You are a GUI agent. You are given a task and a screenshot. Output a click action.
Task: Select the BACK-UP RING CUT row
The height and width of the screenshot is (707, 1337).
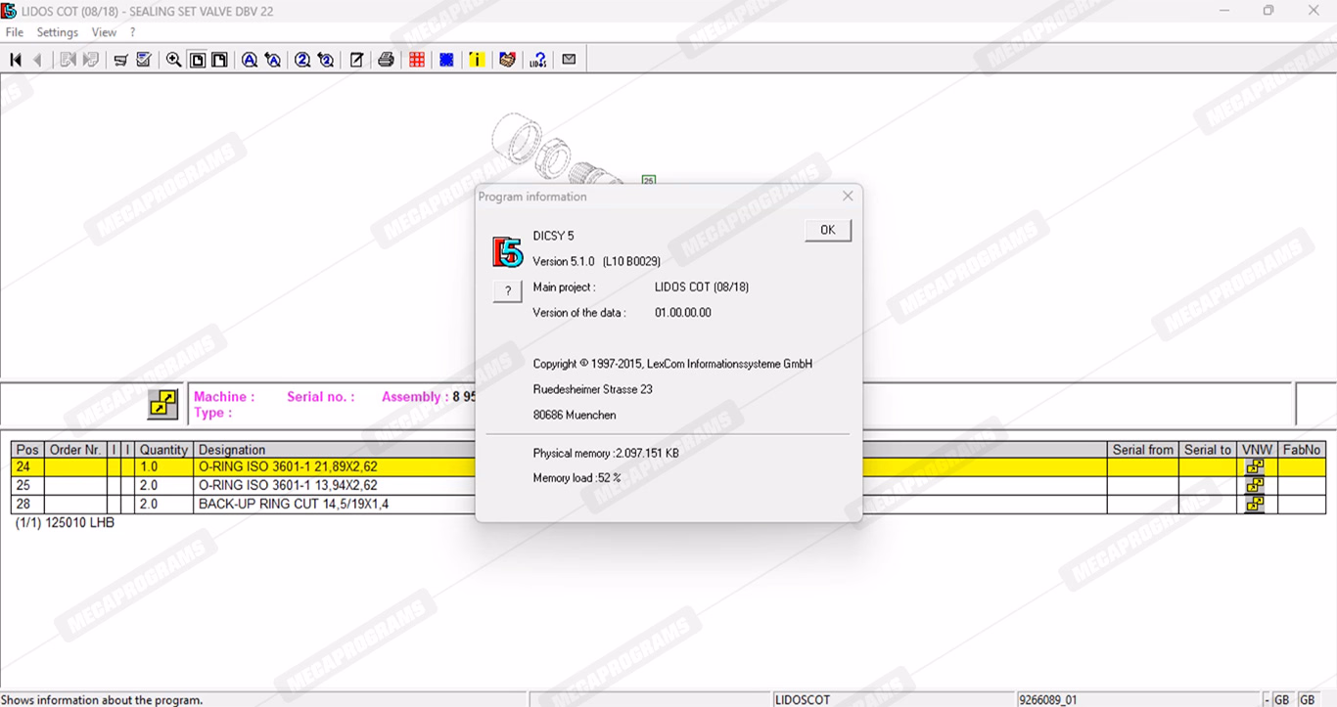[294, 505]
